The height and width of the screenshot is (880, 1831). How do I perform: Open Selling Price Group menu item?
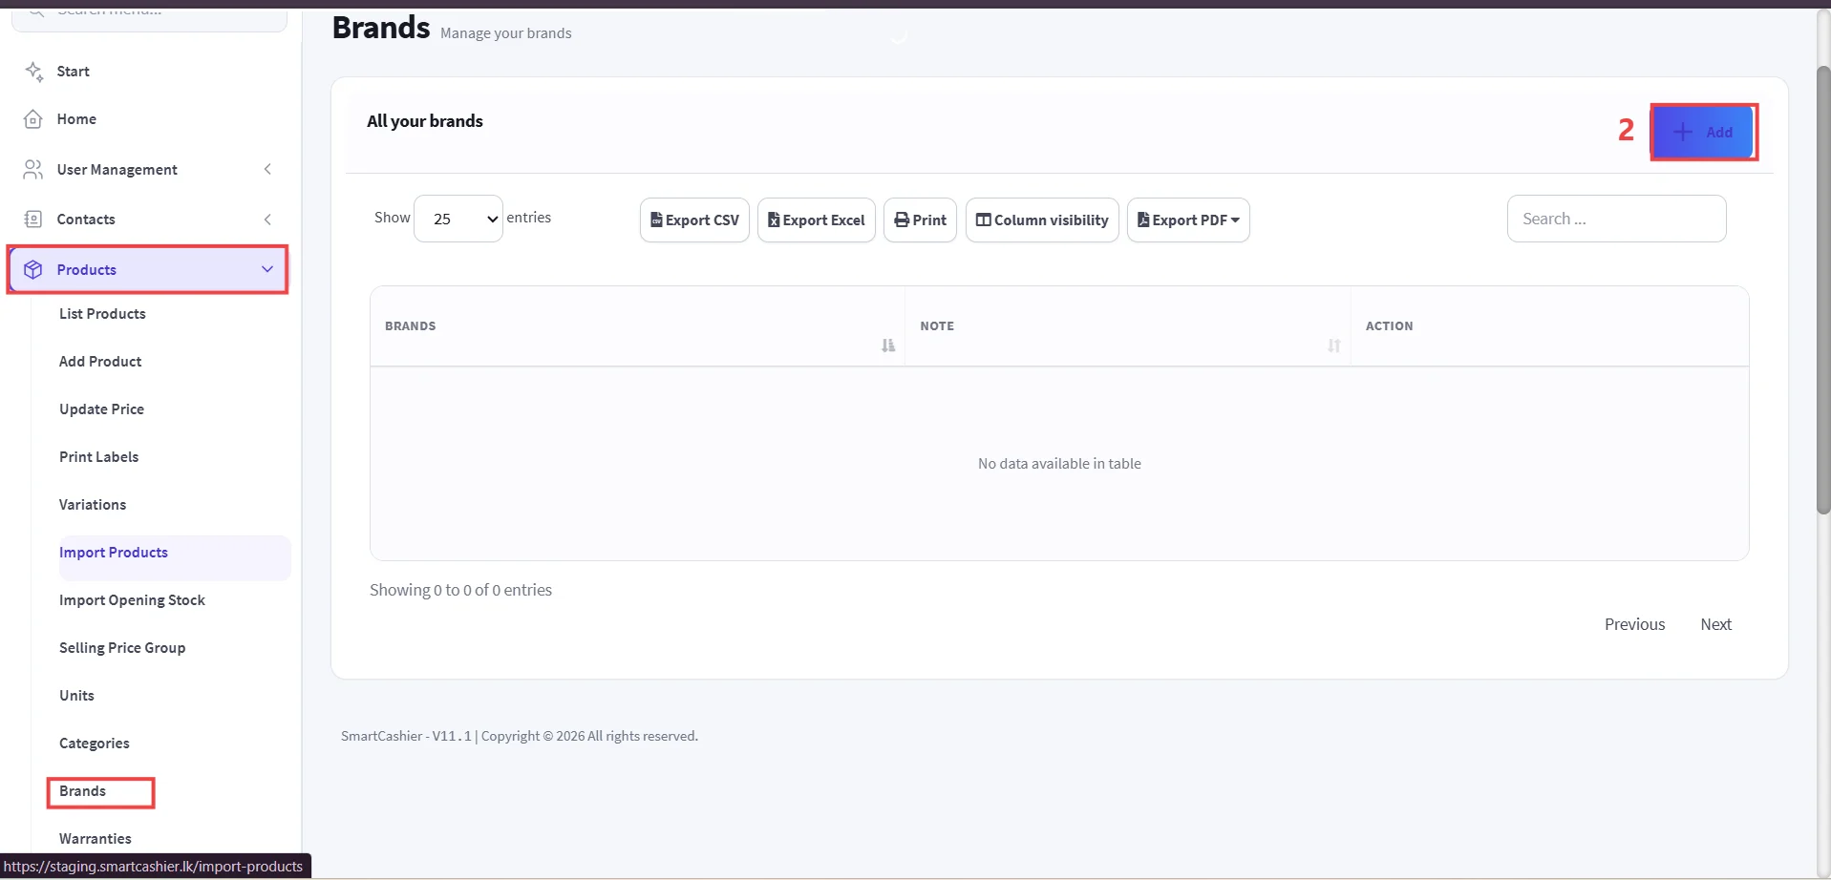pos(122,648)
